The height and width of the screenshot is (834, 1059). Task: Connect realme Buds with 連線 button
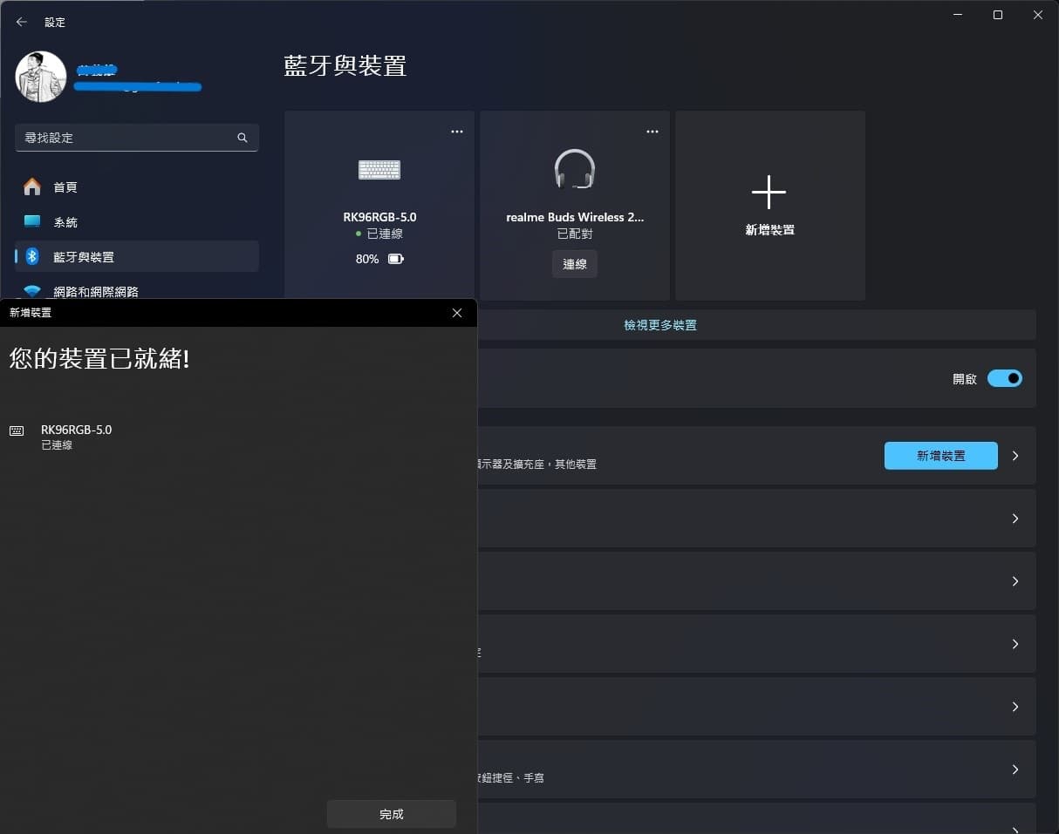click(x=575, y=264)
